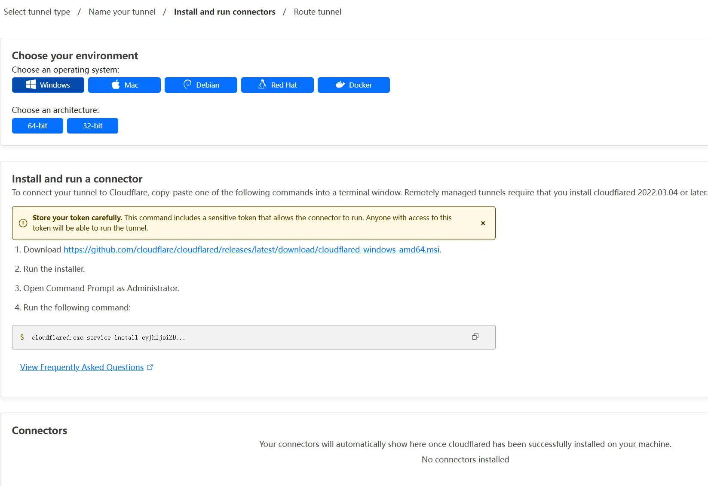Choose Mac as the operating system
Image resolution: width=708 pixels, height=486 pixels.
pos(124,85)
